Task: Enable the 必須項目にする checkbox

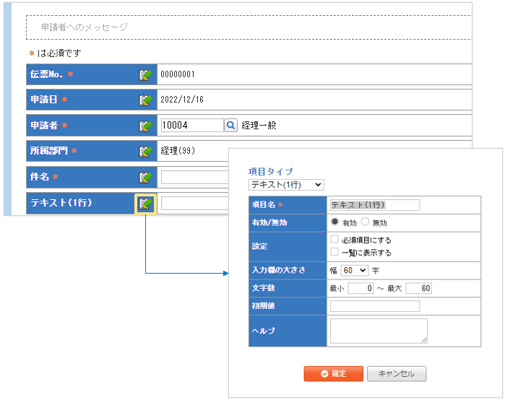Action: pos(334,240)
